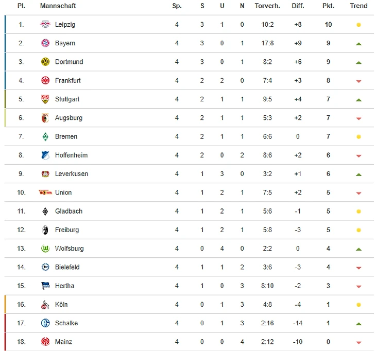This screenshot has height=351, width=376.
Task: Open the Gladbach team page
Action: (69, 211)
